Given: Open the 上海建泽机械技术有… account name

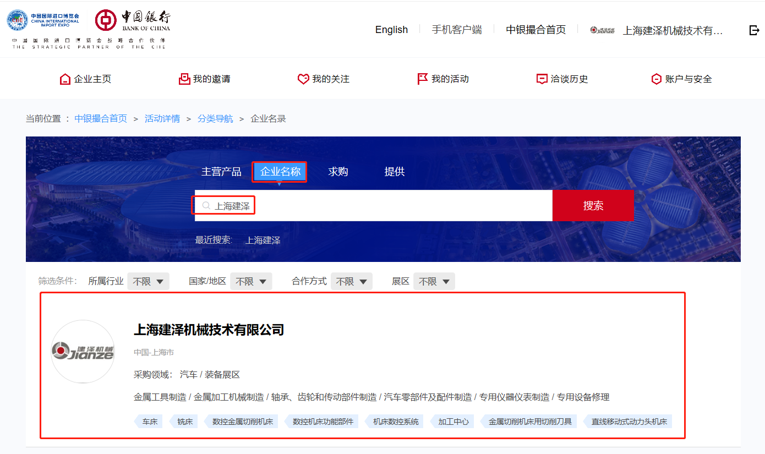Looking at the screenshot, I should [673, 30].
